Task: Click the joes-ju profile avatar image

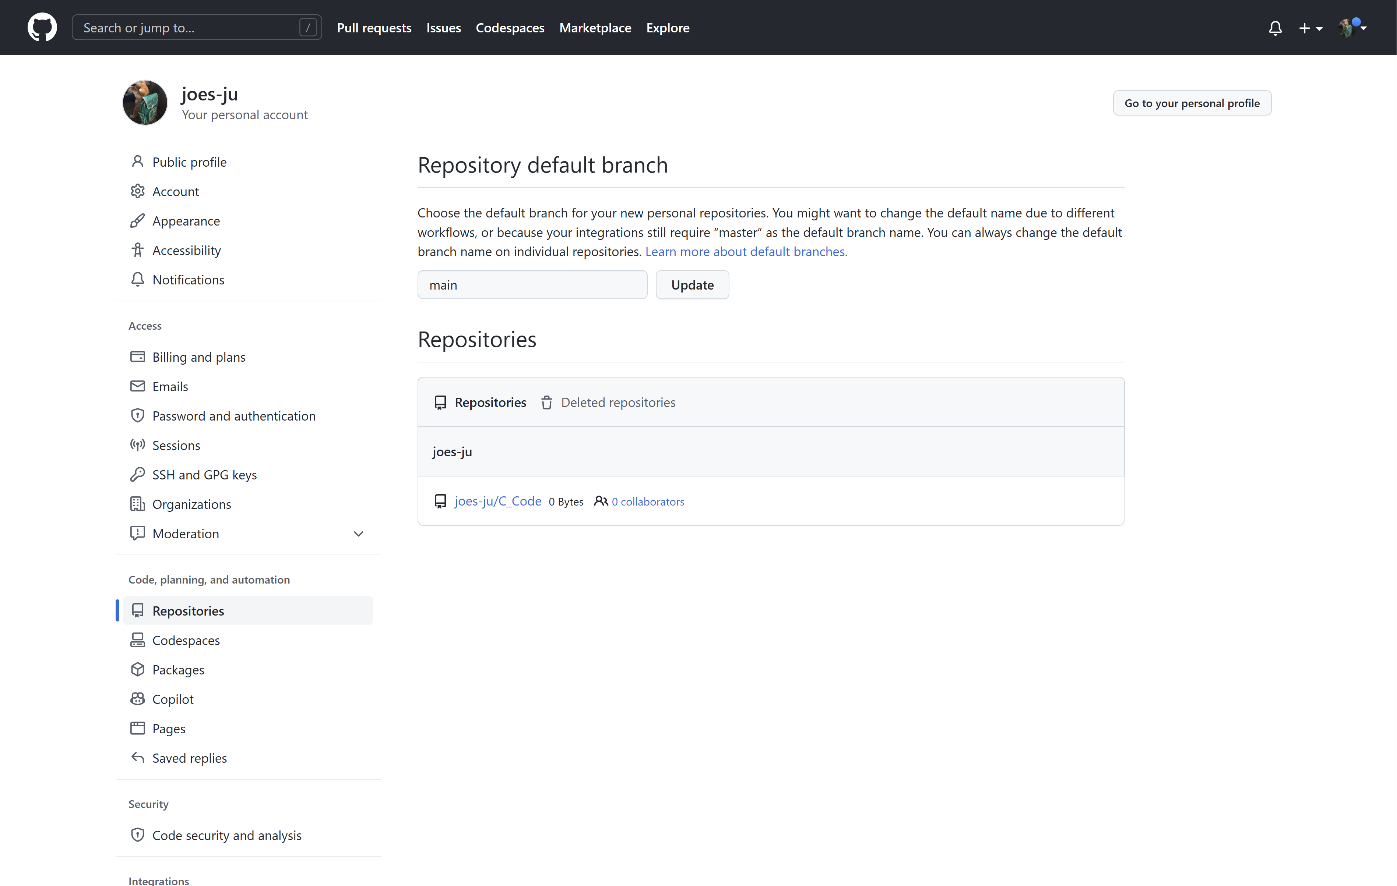Action: pos(145,103)
